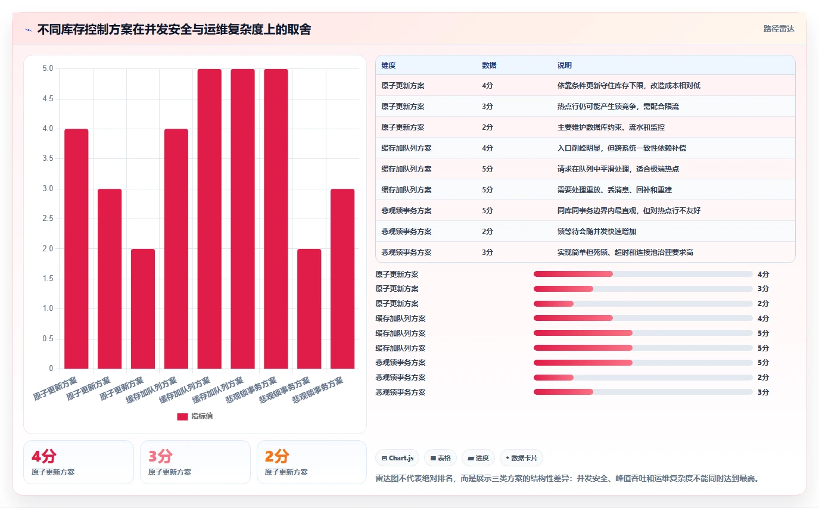Click the 进度 tag pill
The image size is (819, 508).
478,458
